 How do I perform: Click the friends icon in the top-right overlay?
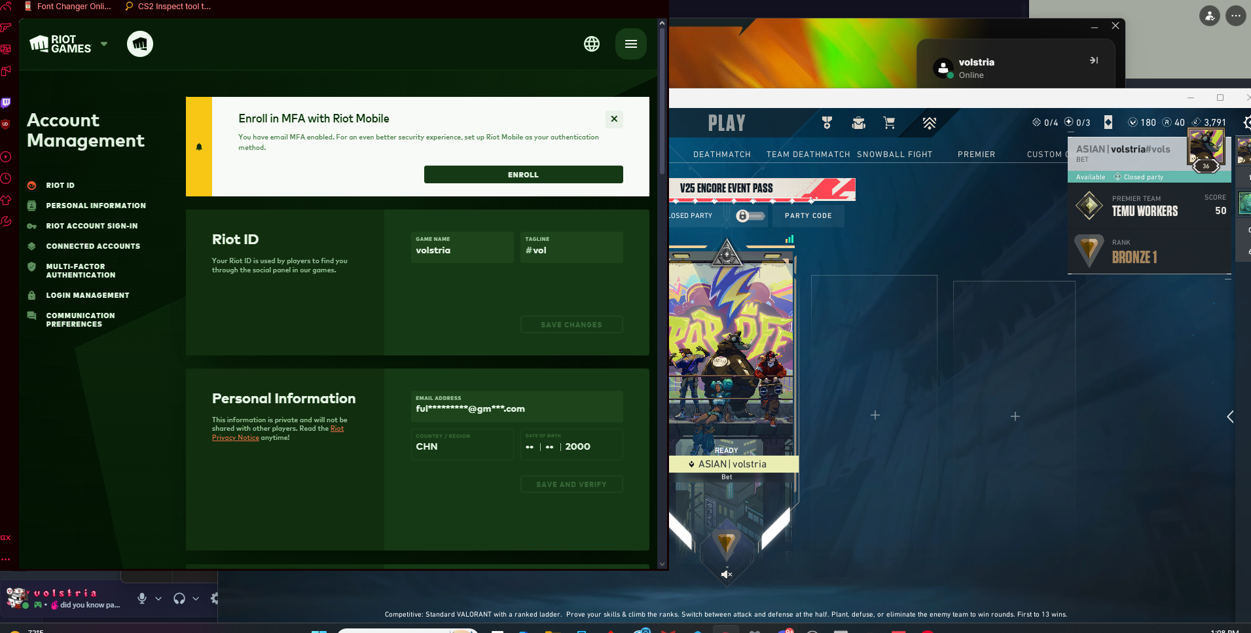pos(1210,16)
